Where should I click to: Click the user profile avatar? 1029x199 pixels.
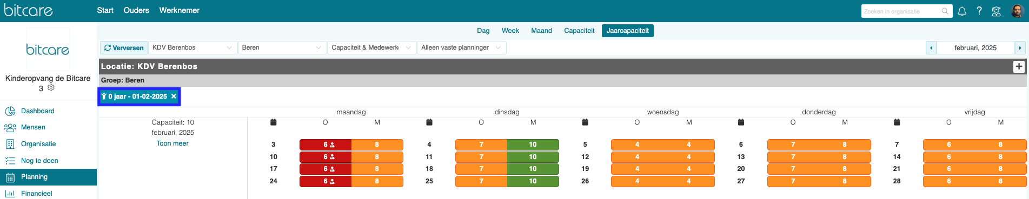[1017, 11]
